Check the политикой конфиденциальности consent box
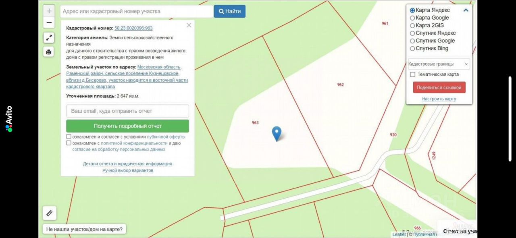The height and width of the screenshot is (238, 516). point(69,143)
